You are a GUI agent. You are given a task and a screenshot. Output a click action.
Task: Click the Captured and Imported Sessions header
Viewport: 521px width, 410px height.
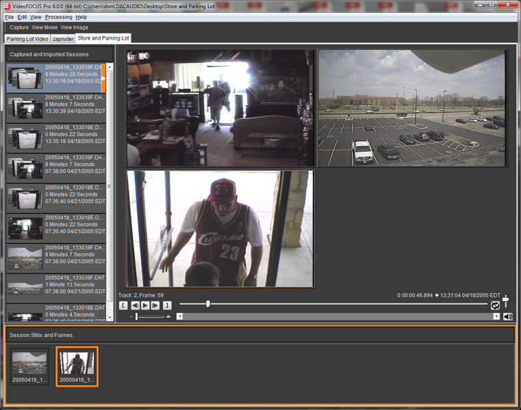[x=60, y=55]
